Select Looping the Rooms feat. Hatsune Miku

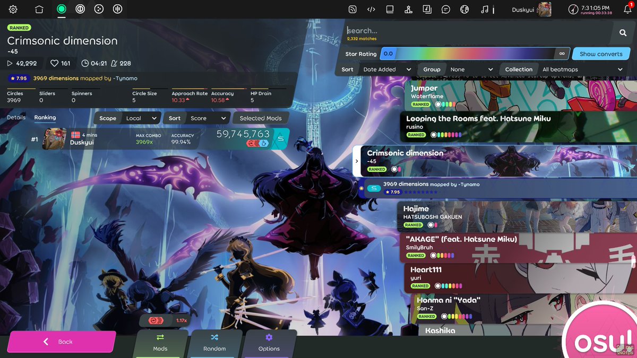[x=518, y=126]
